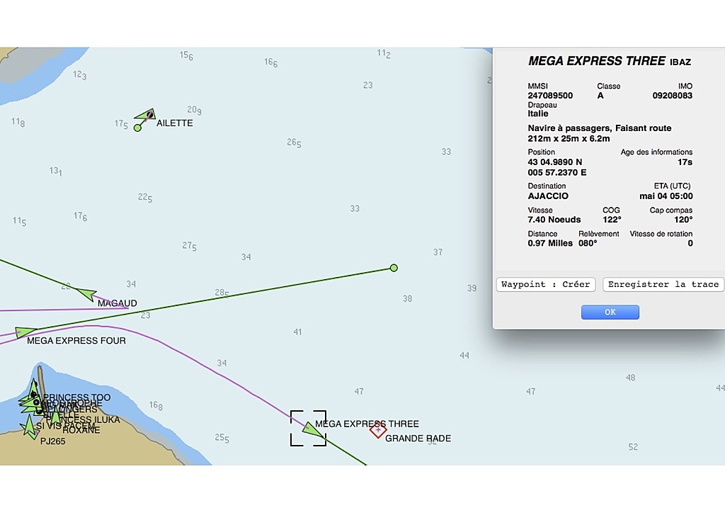Select the MEGA EXPRESS FOUR chart label
Screen dimensions: 725x513
(76, 341)
